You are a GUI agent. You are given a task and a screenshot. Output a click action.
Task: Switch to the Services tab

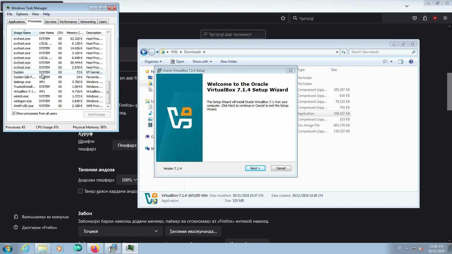(51, 22)
